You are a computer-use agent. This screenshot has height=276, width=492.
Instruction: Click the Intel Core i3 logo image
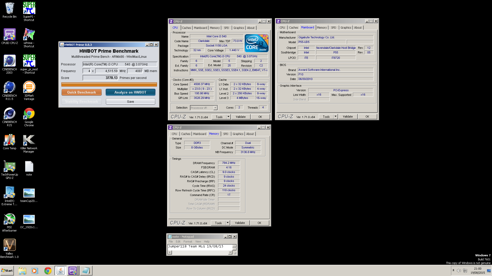pyautogui.click(x=257, y=43)
